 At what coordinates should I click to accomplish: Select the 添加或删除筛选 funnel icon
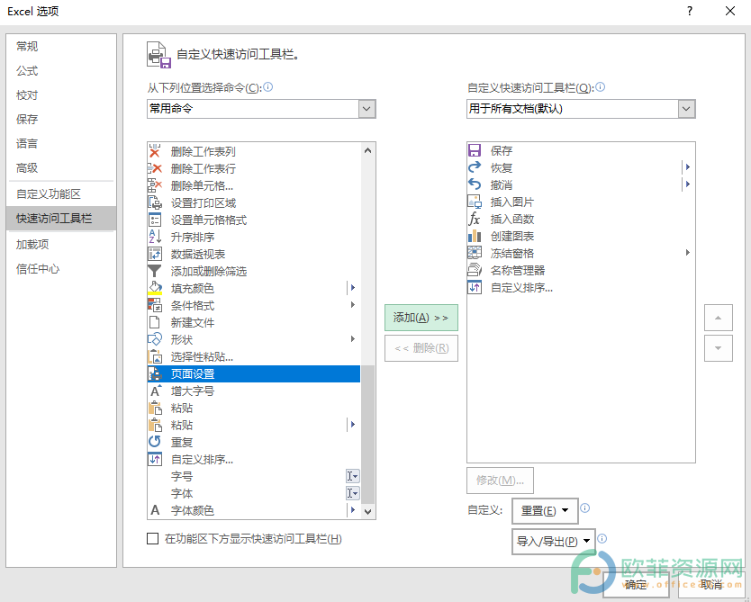coord(155,272)
